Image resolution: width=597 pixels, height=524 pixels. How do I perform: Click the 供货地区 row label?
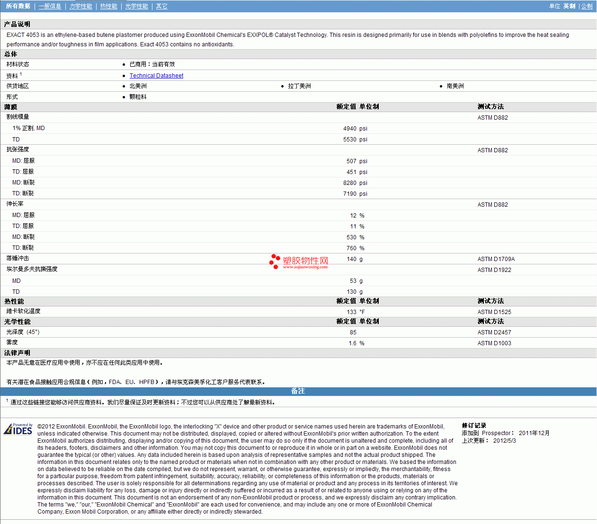(x=18, y=86)
